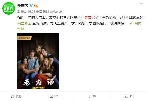
Task: Open the @爱奇艺 mention link
Action: [24, 23]
